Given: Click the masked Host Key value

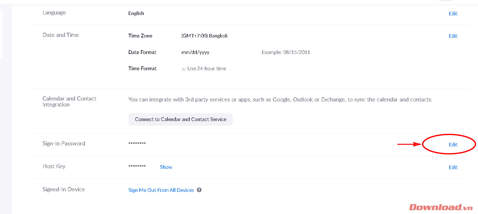Looking at the screenshot, I should (x=137, y=166).
